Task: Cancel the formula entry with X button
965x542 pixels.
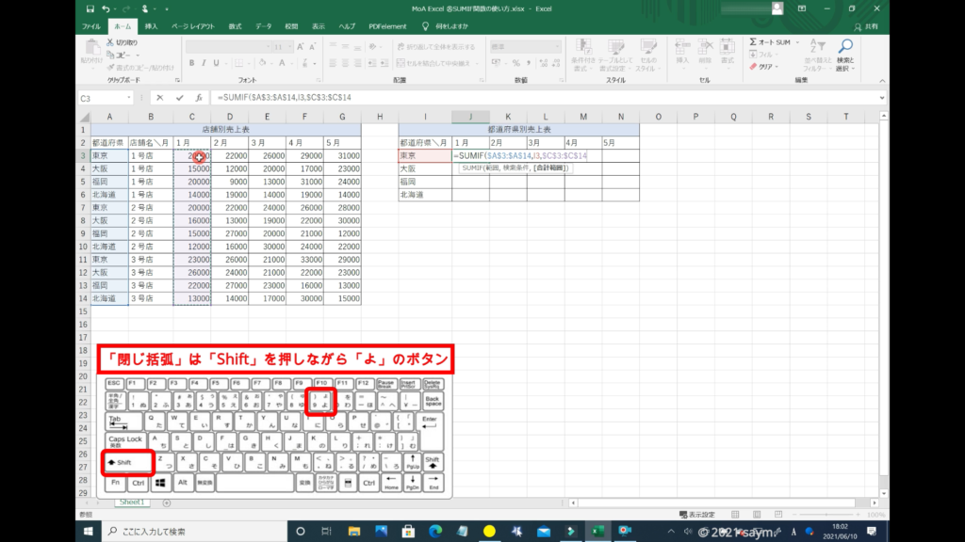Action: 160,98
